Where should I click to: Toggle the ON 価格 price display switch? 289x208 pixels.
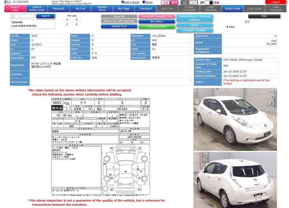coord(170,3)
